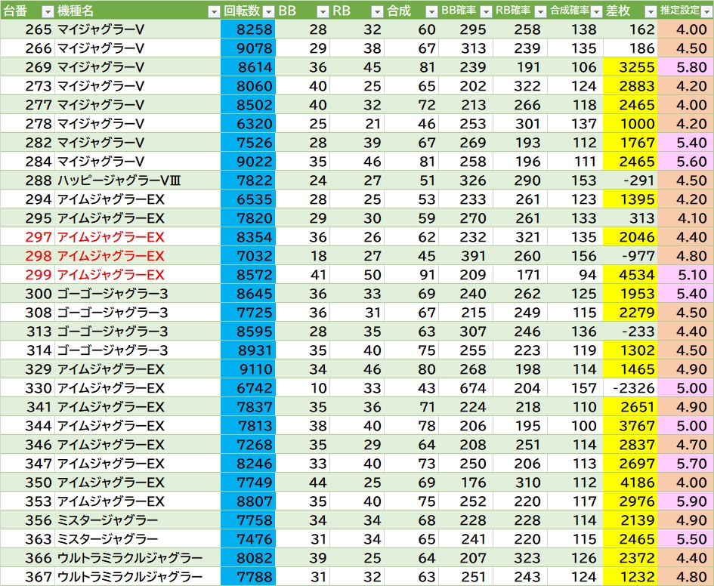
Task: Click the ゴーゴージャグラー3 name in row 314
Action: (x=138, y=350)
